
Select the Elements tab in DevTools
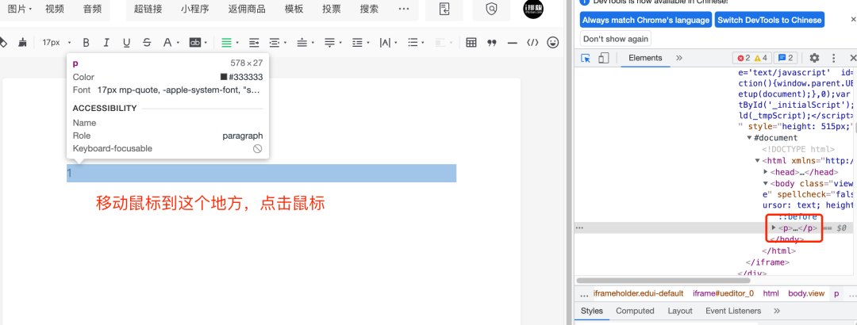645,58
